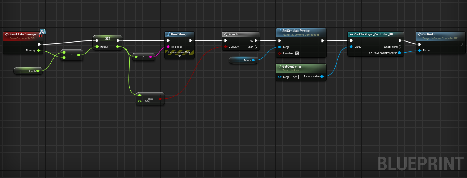Click the Cast Failed output pin

pyautogui.click(x=400, y=47)
